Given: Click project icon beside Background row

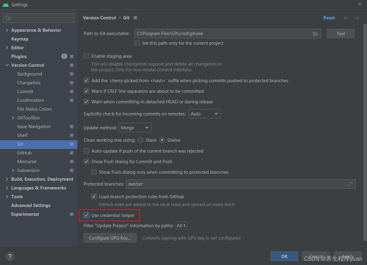Looking at the screenshot, I should [72, 74].
